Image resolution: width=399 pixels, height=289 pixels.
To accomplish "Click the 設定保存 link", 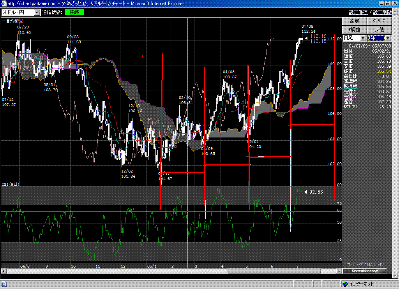I will point(358,12).
